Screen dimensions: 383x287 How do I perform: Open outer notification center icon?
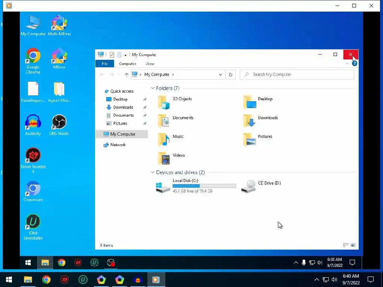tap(371, 280)
